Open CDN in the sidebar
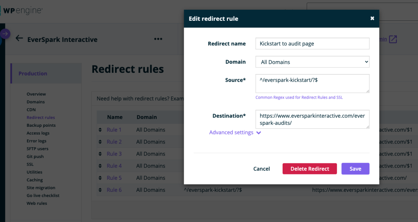The image size is (418, 222). coord(31,110)
